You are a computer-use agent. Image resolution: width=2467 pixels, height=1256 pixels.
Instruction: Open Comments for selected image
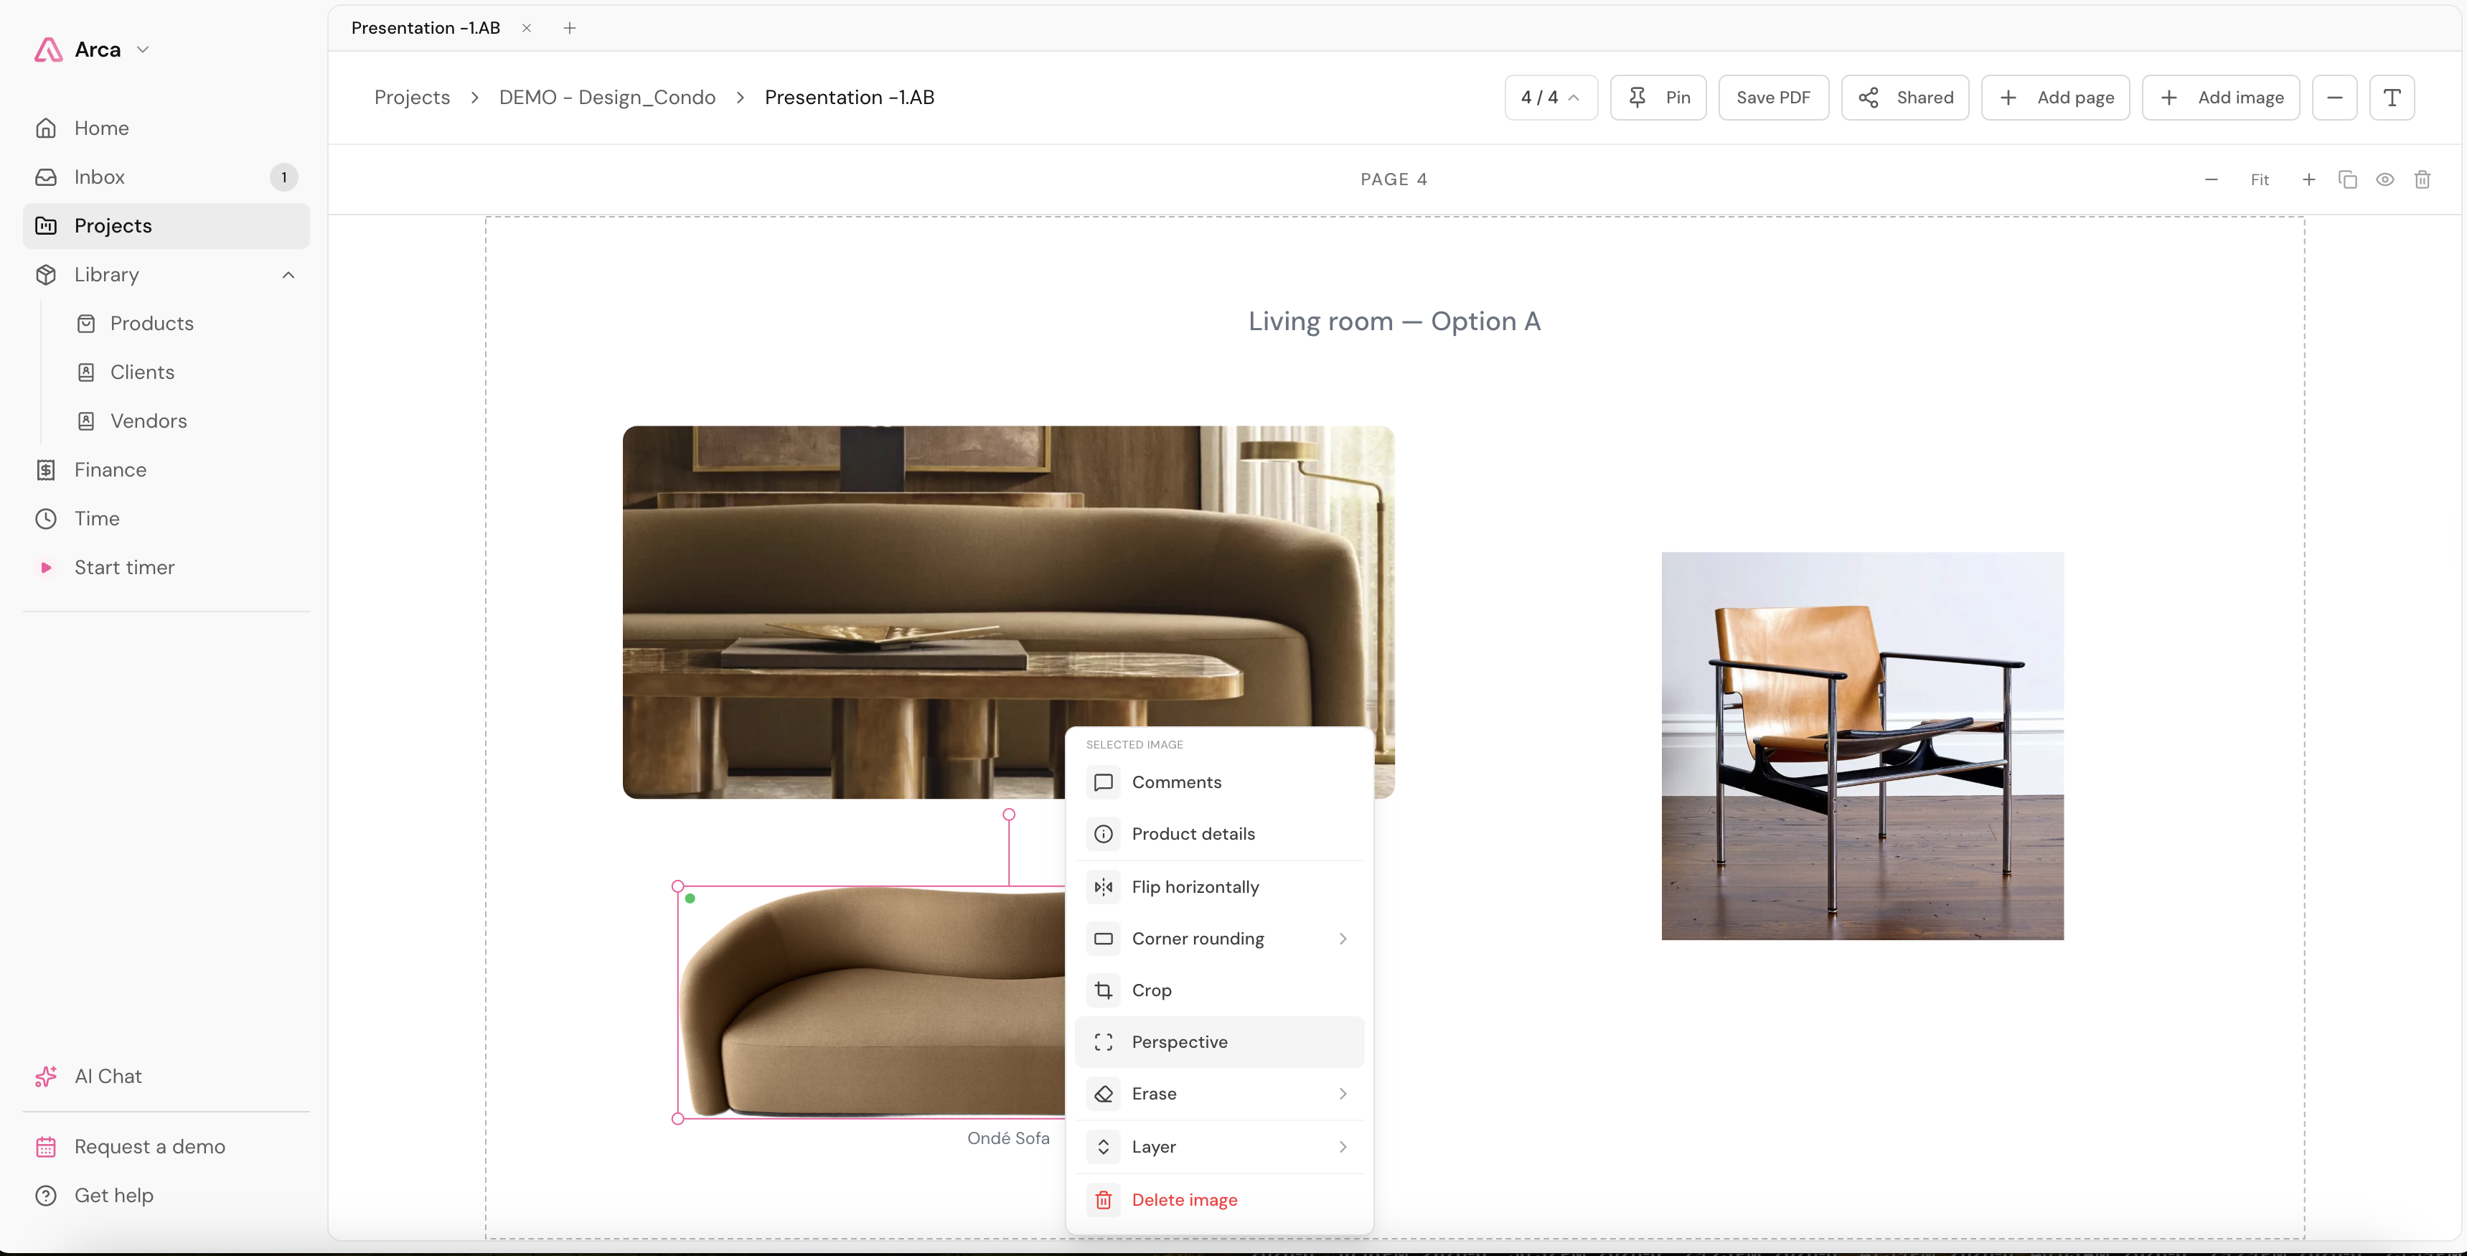[1219, 782]
